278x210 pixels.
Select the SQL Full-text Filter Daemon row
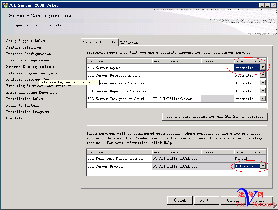119,158
